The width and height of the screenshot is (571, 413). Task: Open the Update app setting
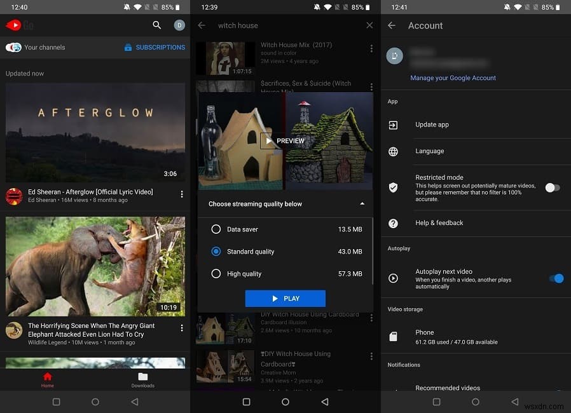point(432,125)
